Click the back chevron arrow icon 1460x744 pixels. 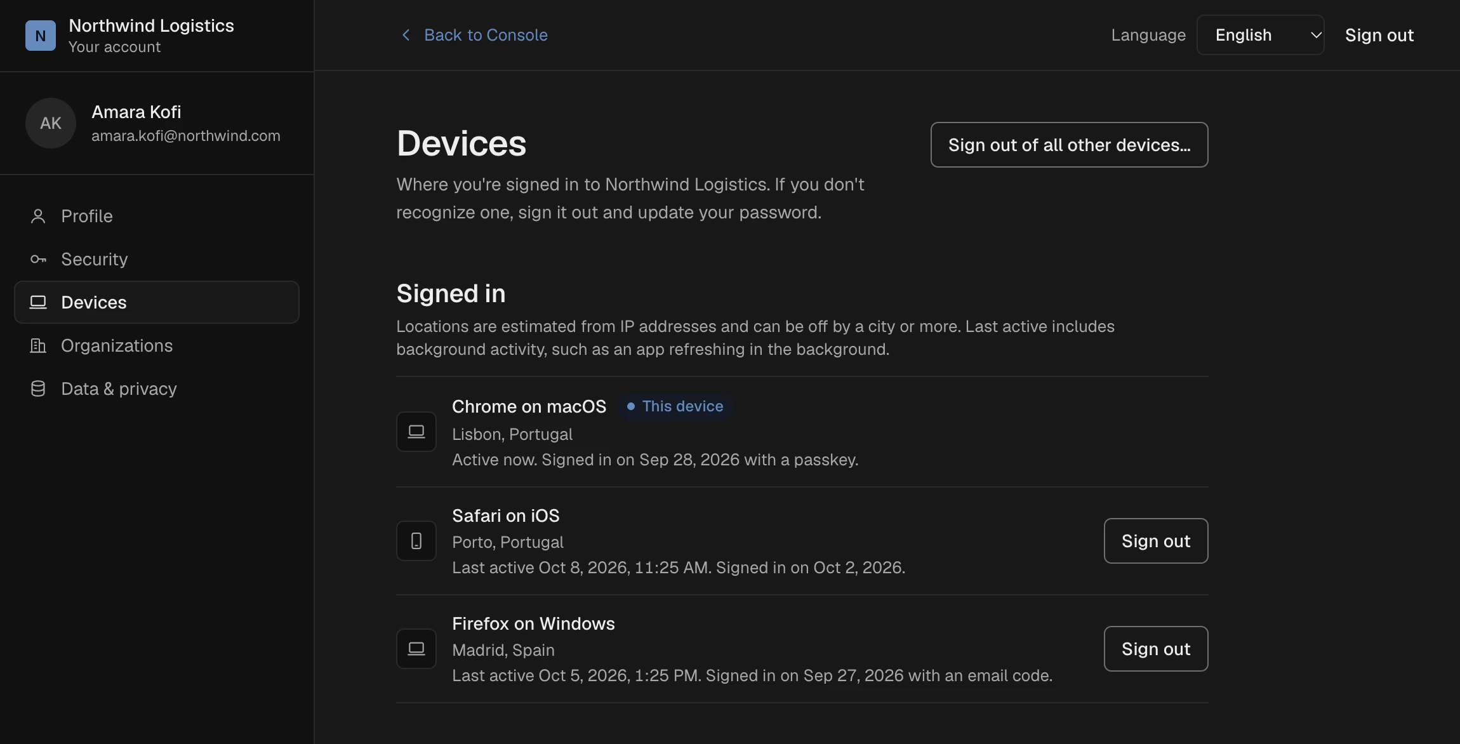406,35
